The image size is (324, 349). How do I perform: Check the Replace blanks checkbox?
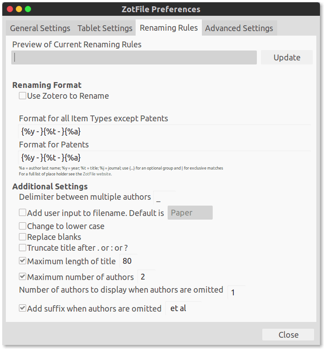tap(23, 237)
